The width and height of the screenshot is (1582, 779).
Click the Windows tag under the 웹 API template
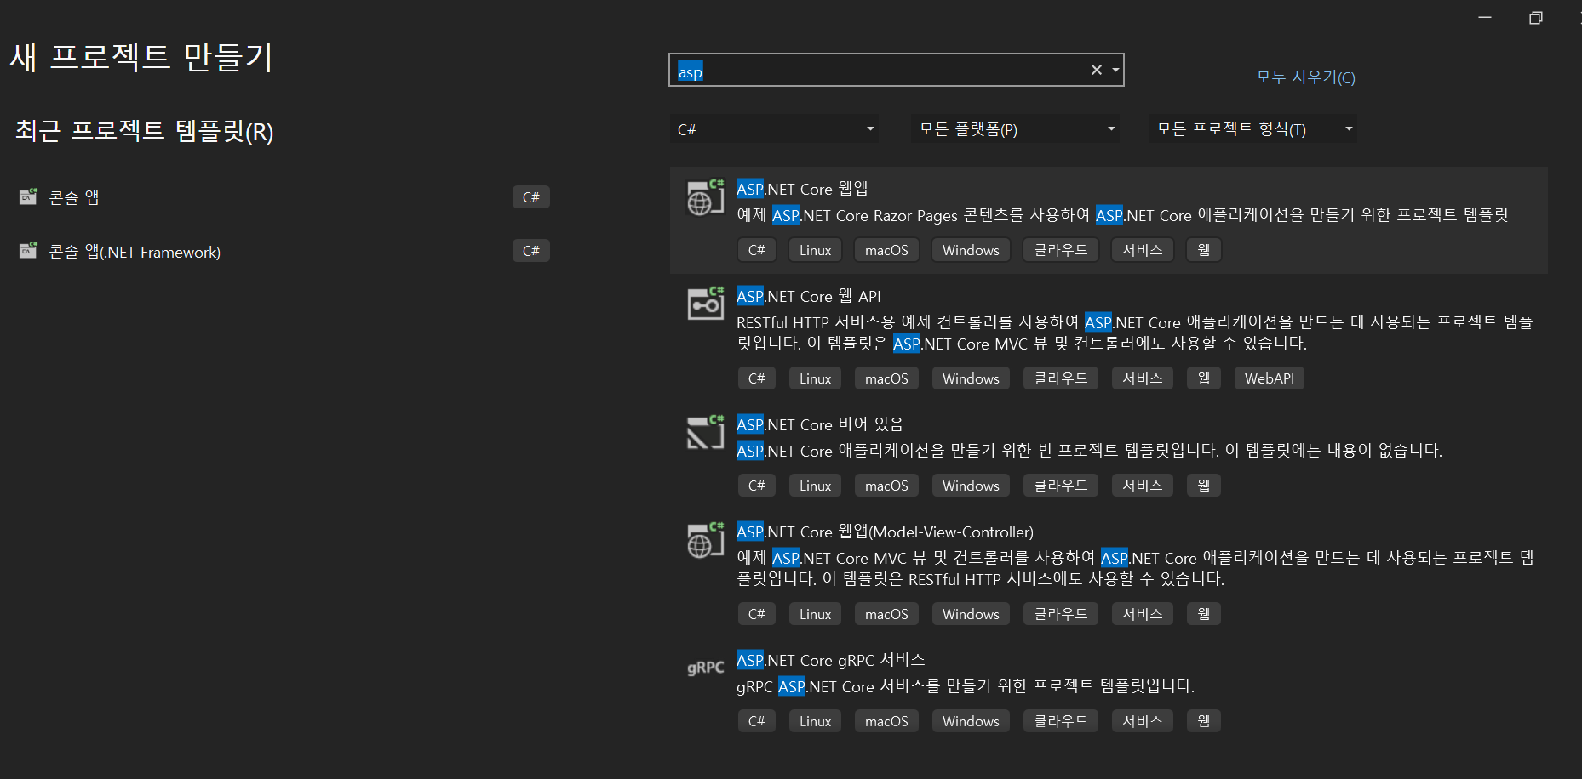[x=971, y=378]
